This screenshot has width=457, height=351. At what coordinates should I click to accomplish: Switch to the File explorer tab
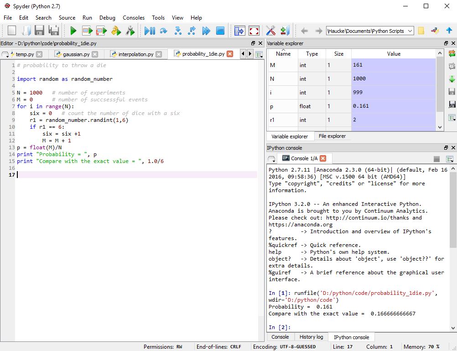pyautogui.click(x=332, y=136)
